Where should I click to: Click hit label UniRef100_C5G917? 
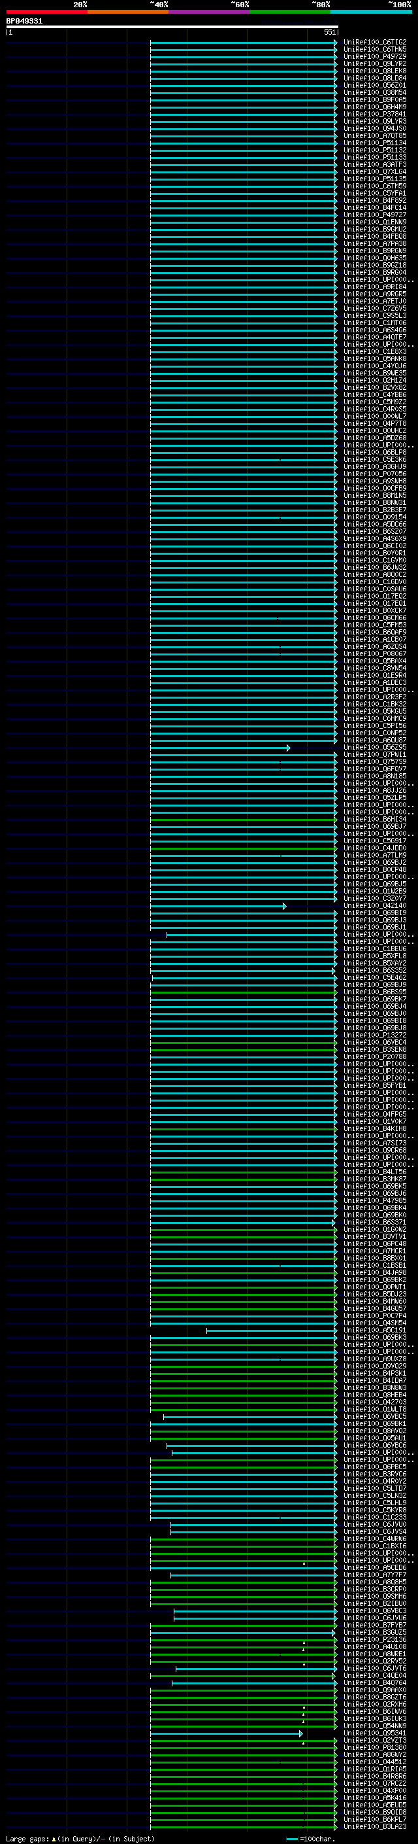click(x=375, y=841)
